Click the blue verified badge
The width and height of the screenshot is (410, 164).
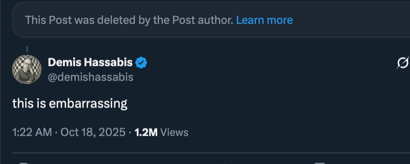point(141,62)
